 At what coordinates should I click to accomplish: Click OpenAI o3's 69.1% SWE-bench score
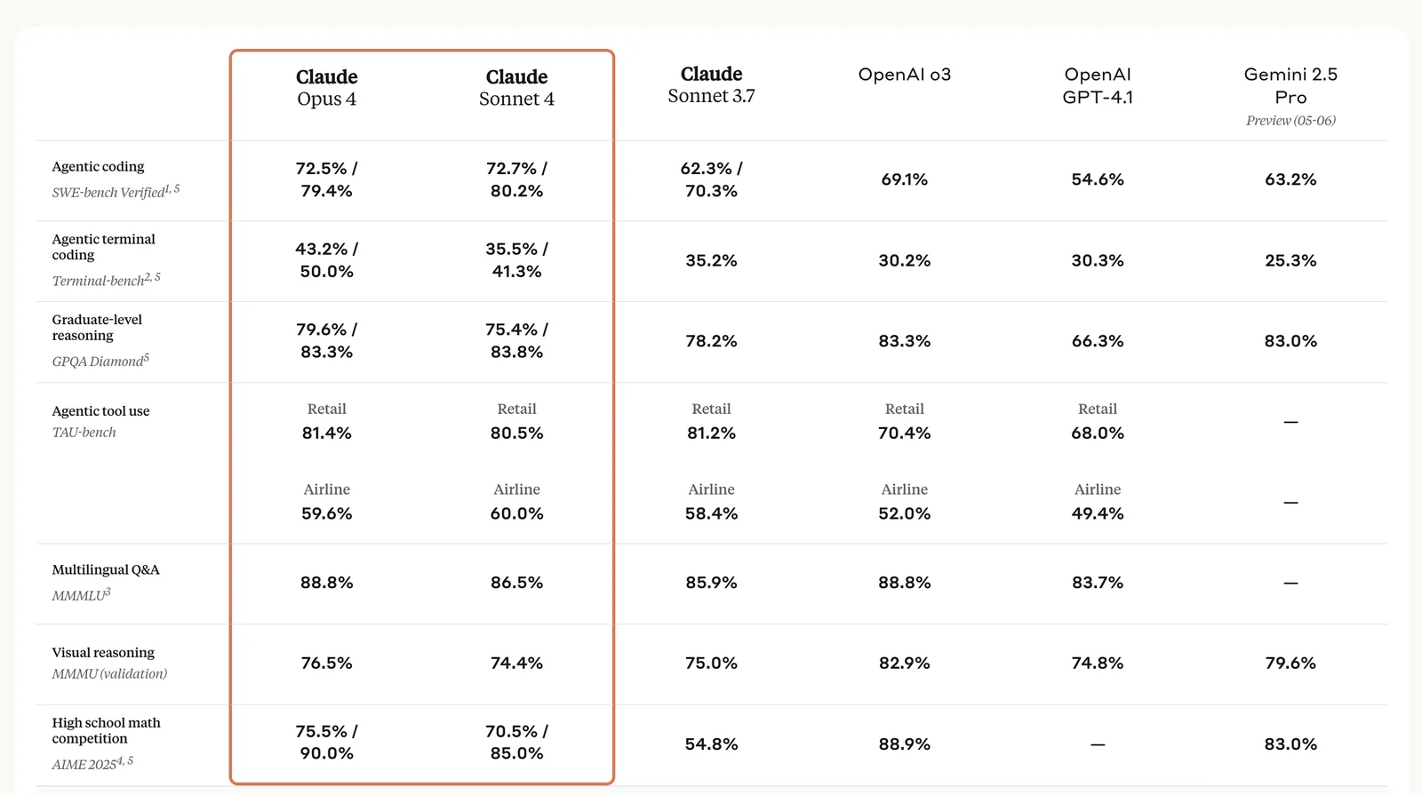pyautogui.click(x=904, y=179)
